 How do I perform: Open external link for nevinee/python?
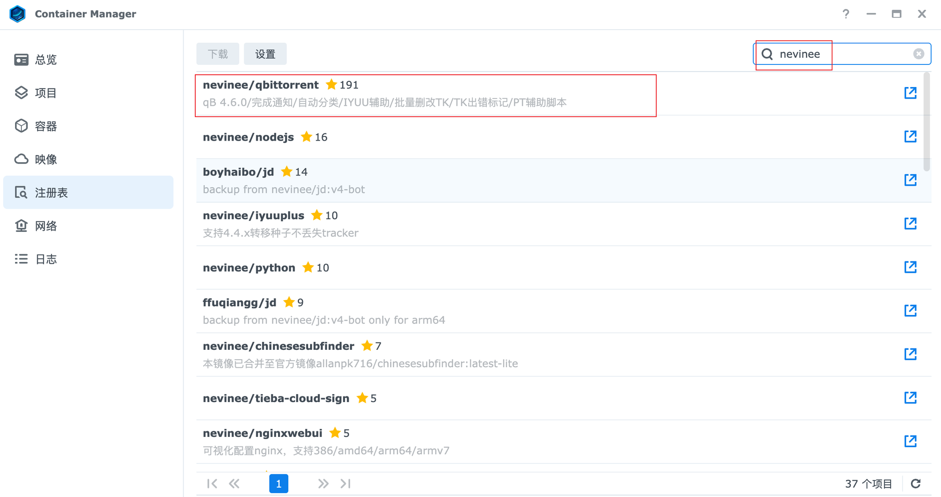point(910,267)
